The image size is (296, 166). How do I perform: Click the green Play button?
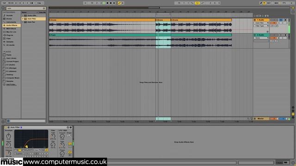(104, 3)
